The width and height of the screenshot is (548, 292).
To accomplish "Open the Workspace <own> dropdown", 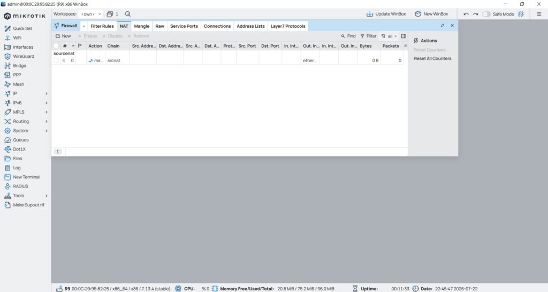I will coord(91,14).
